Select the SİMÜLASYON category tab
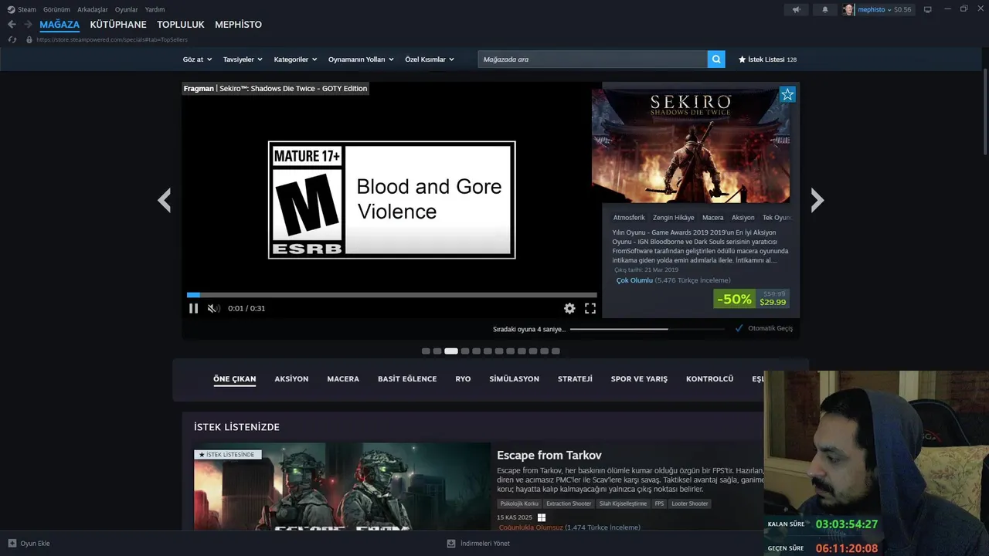The height and width of the screenshot is (556, 989). click(514, 379)
